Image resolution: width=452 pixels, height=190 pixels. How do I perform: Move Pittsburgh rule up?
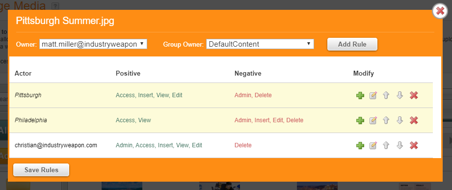386,95
